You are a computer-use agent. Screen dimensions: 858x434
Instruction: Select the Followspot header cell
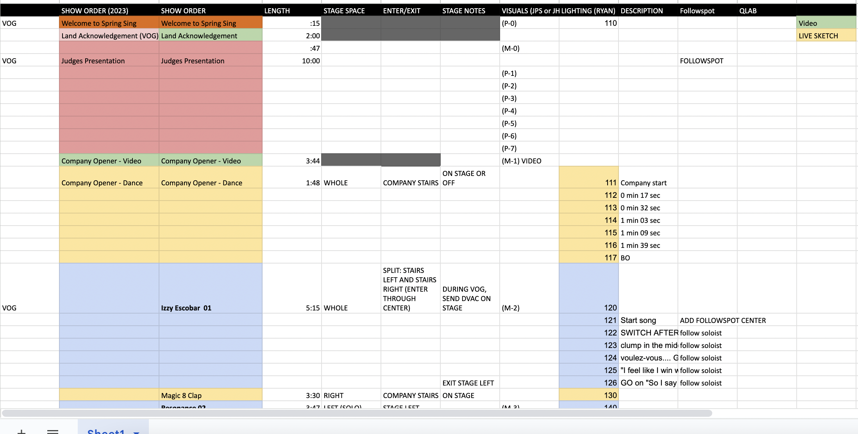coord(707,11)
